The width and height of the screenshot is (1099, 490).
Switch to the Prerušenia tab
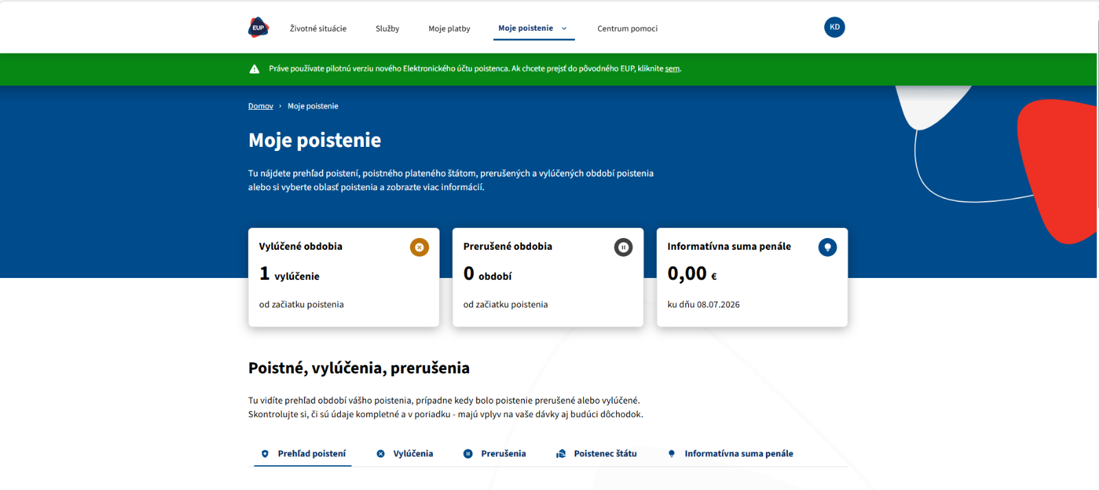[495, 454]
